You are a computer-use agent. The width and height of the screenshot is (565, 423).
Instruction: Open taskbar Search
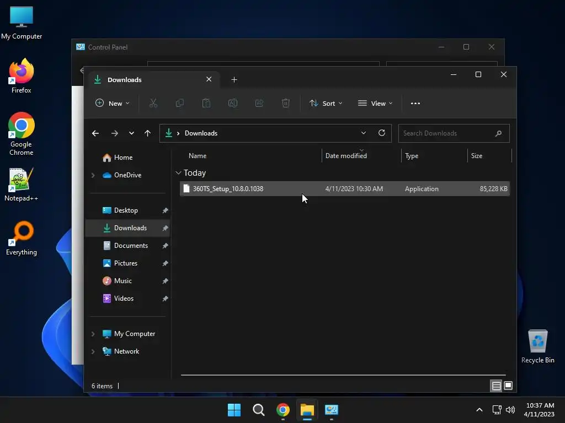[x=258, y=410]
